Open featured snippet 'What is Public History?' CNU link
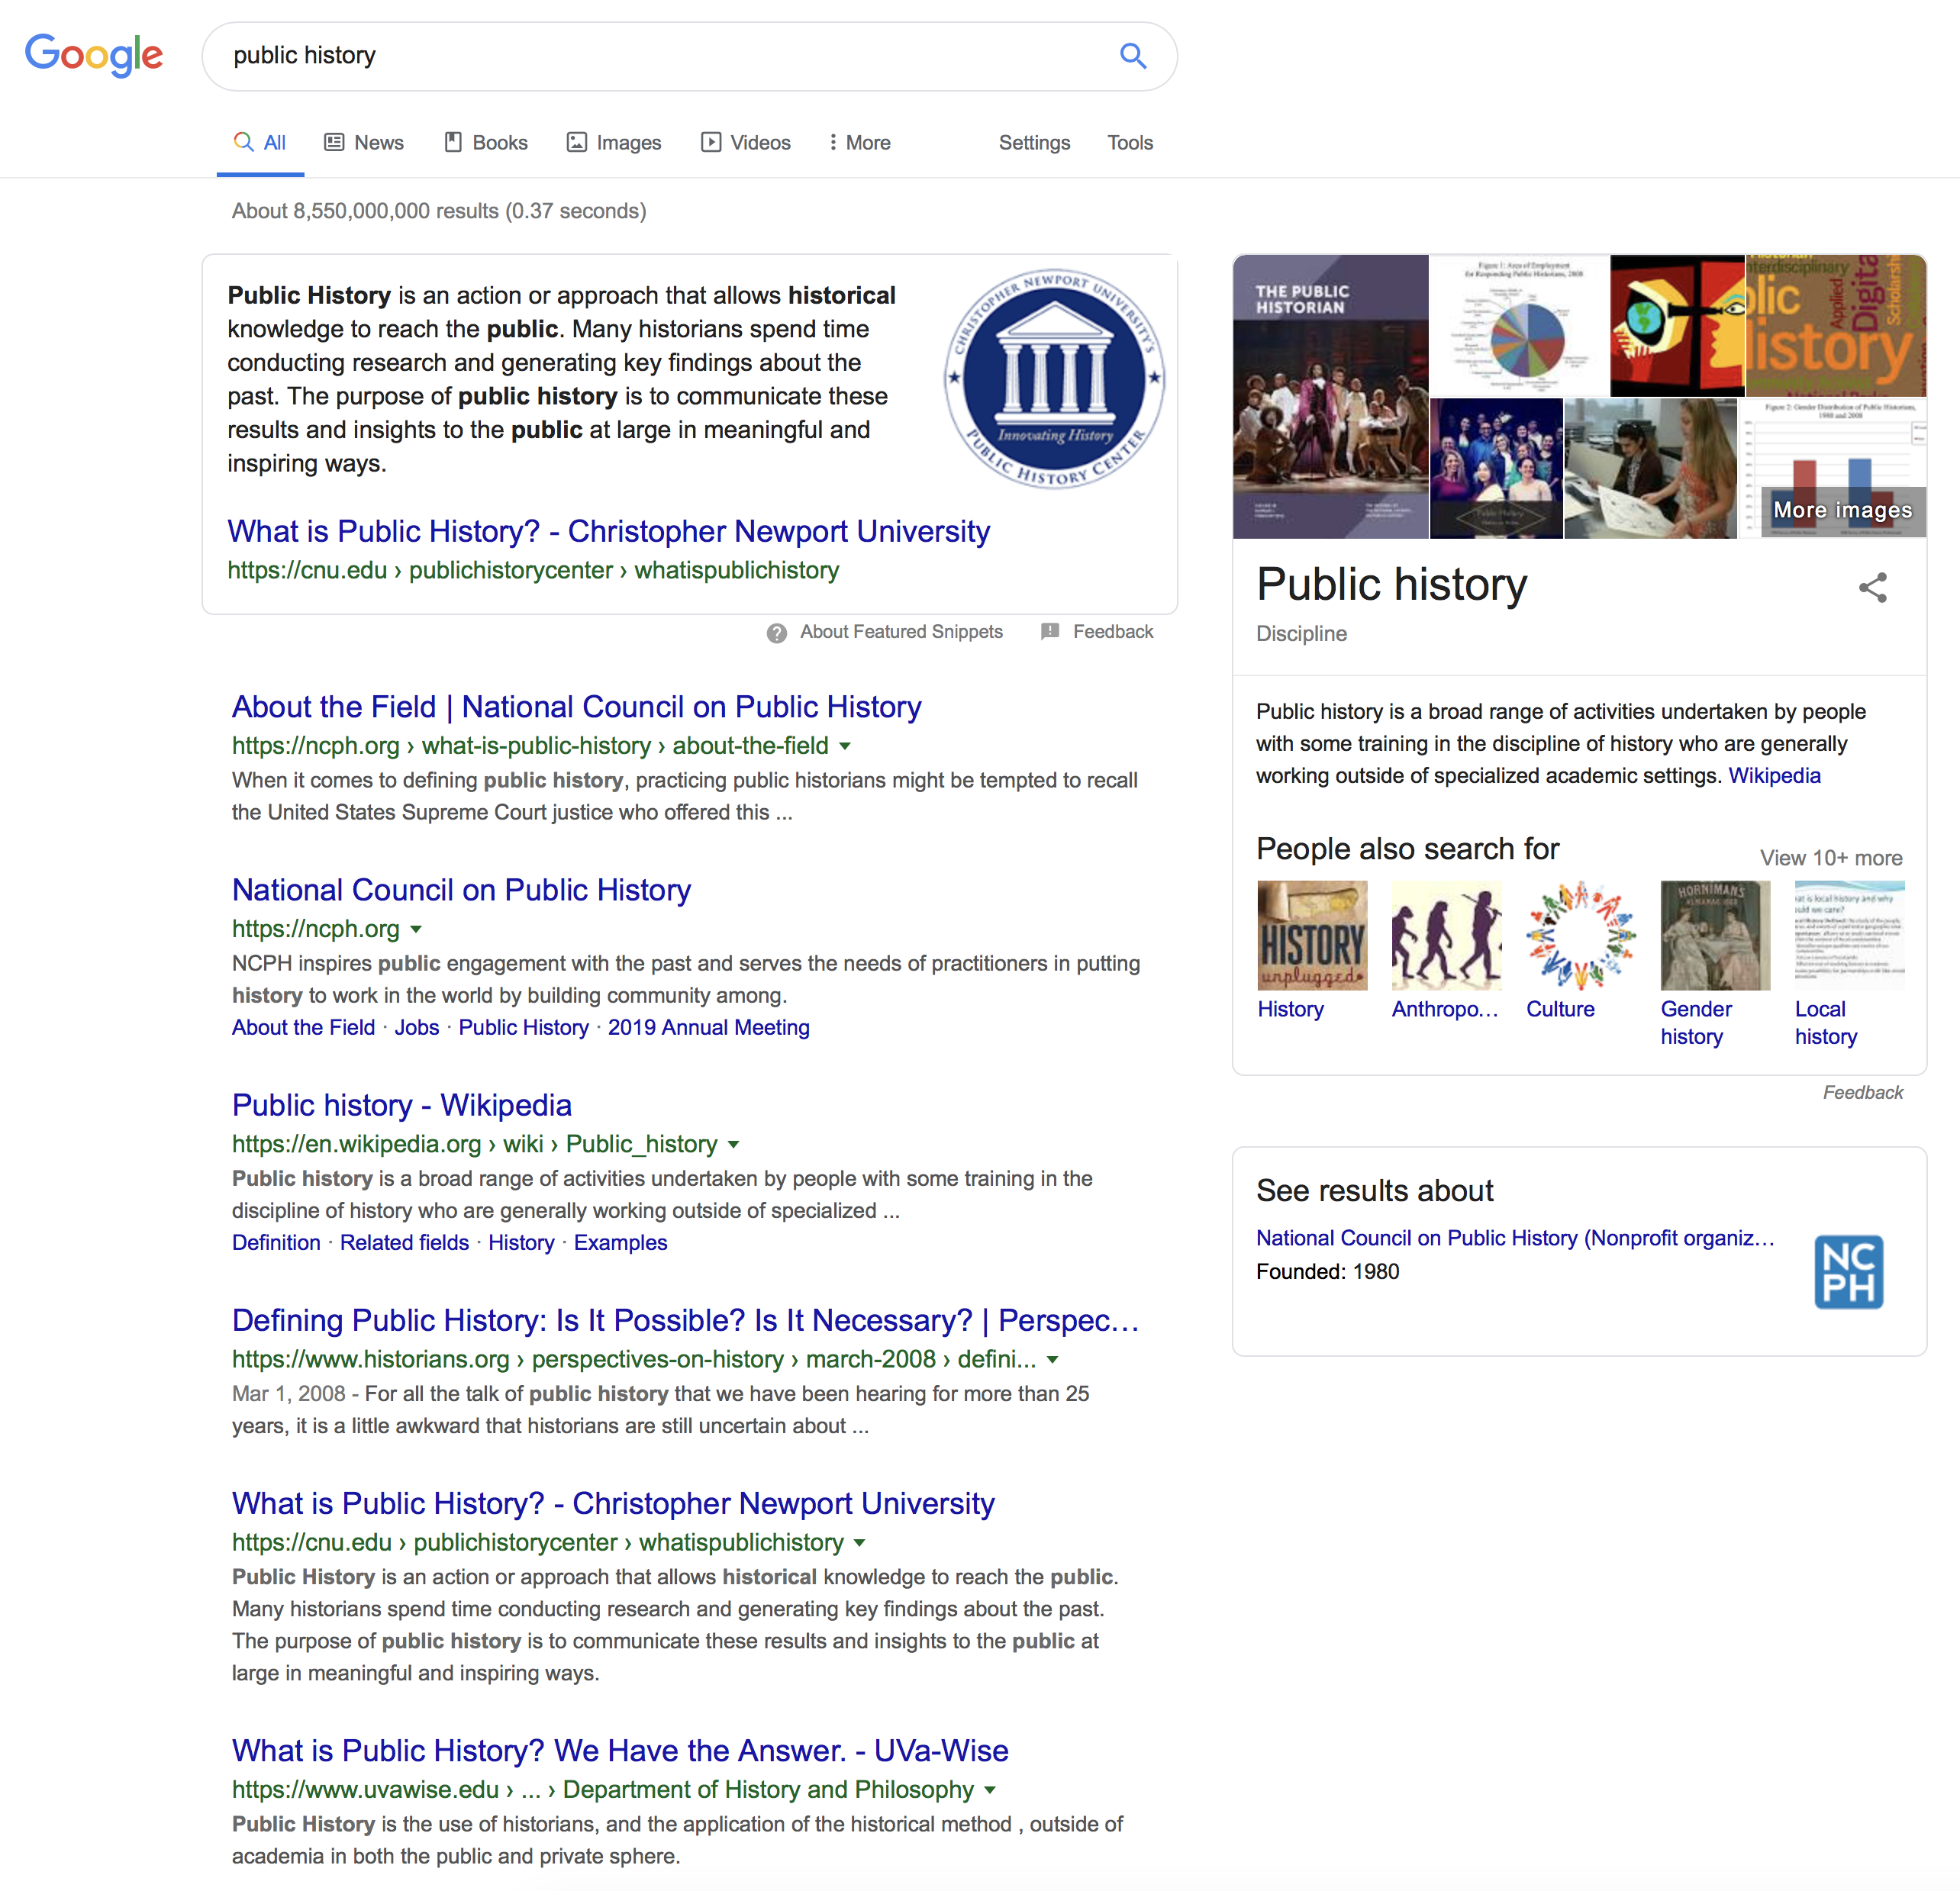1960x1891 pixels. pyautogui.click(x=608, y=531)
